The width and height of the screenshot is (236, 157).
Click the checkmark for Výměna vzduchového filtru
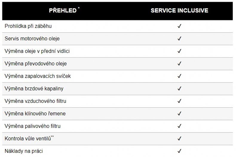coord(180,101)
